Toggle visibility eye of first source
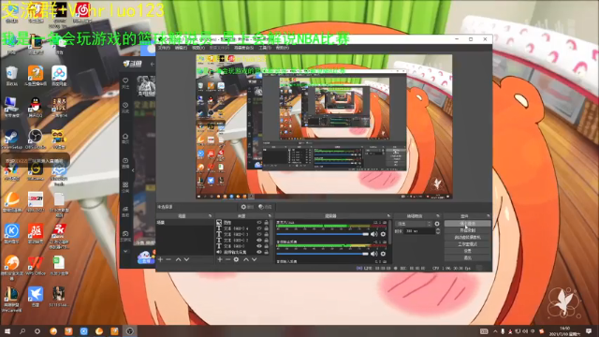Viewport: 599px width, 337px height. [x=259, y=223]
